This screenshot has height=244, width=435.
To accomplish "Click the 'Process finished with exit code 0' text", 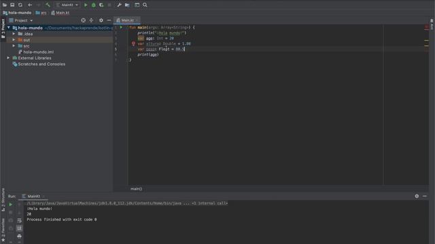I will coord(62,220).
